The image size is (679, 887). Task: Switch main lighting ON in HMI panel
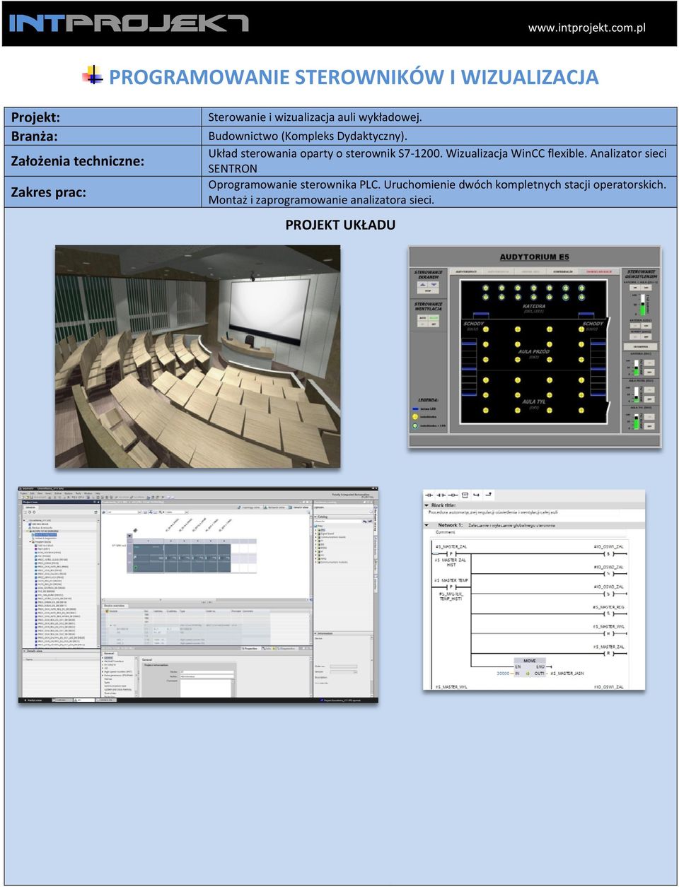click(x=635, y=288)
